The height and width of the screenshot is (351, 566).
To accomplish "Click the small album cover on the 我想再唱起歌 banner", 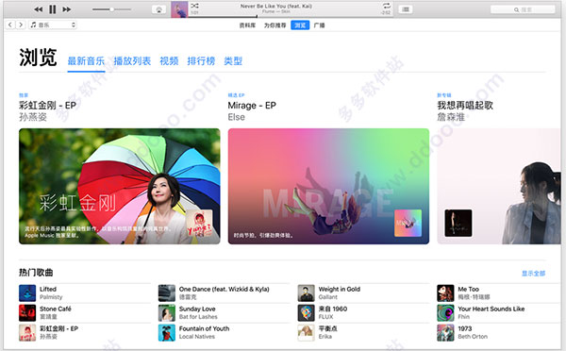I will click(458, 224).
